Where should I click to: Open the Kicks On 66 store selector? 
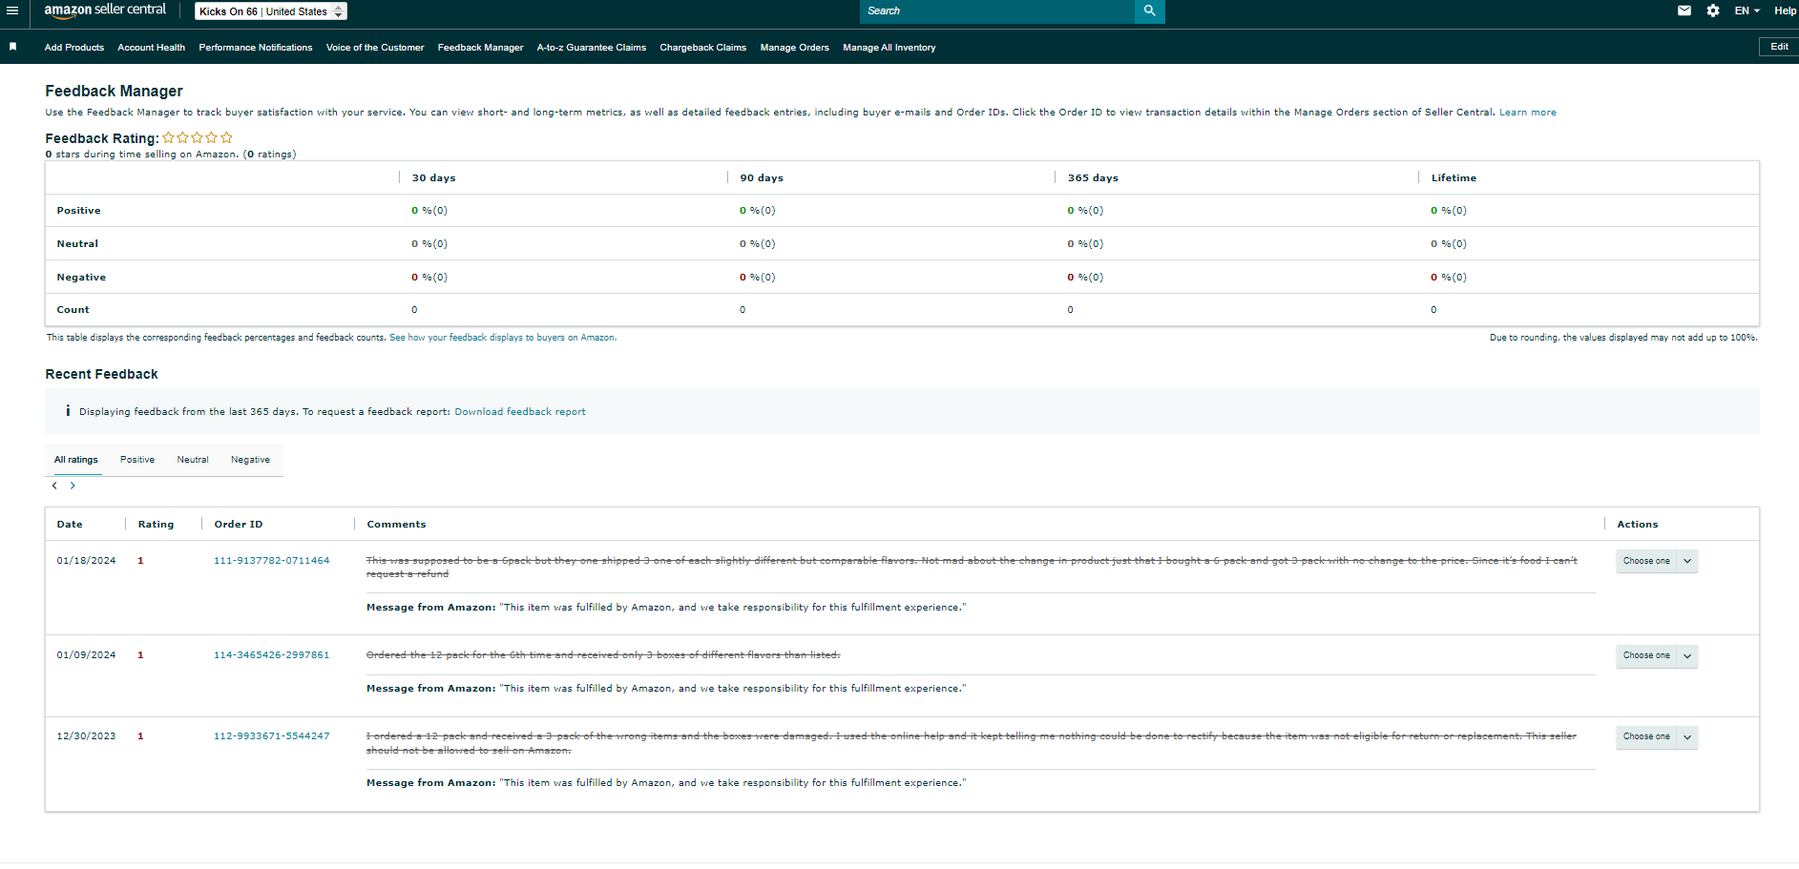(271, 11)
